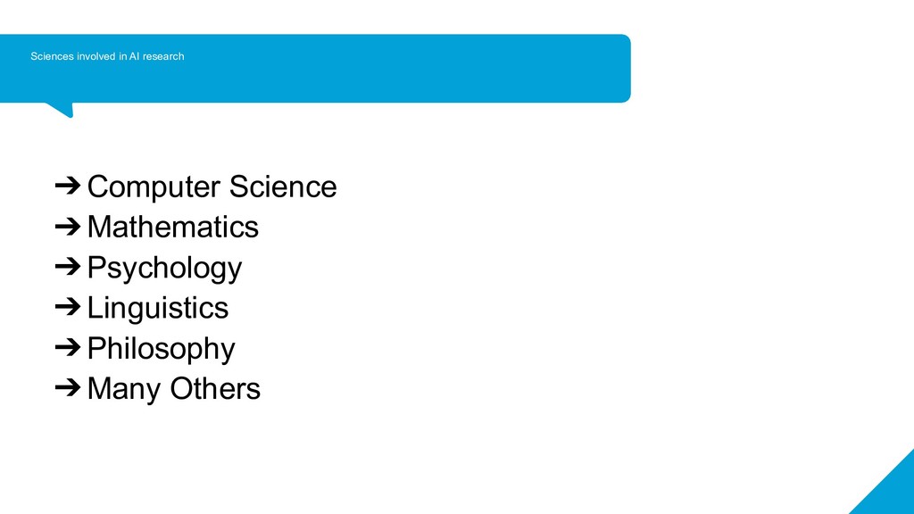Click the 'Computer Science' bullet text

click(212, 187)
